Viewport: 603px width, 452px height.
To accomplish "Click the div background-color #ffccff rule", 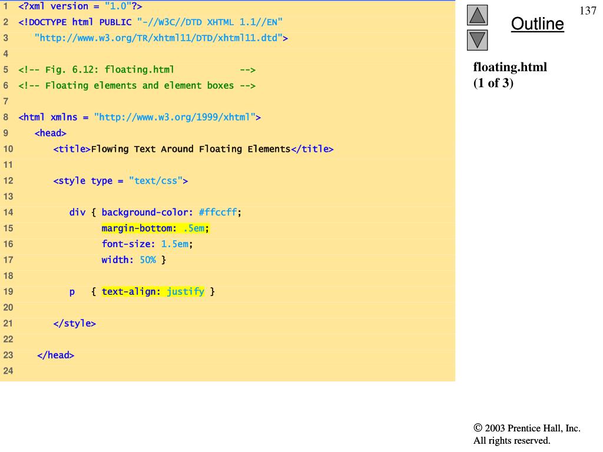I will click(x=155, y=212).
